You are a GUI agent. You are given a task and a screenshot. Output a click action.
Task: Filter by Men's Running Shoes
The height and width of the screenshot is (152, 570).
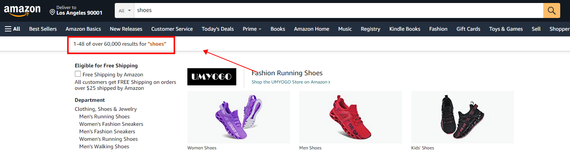(x=104, y=116)
